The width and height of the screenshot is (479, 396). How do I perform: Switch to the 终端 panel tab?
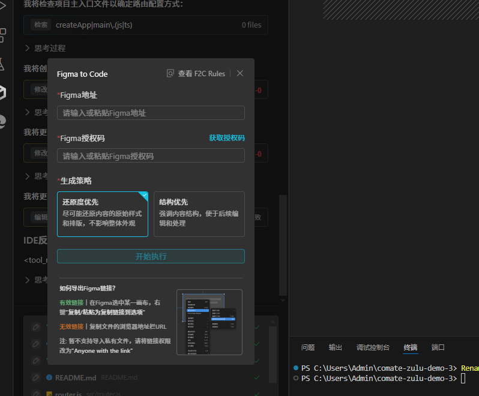(410, 347)
